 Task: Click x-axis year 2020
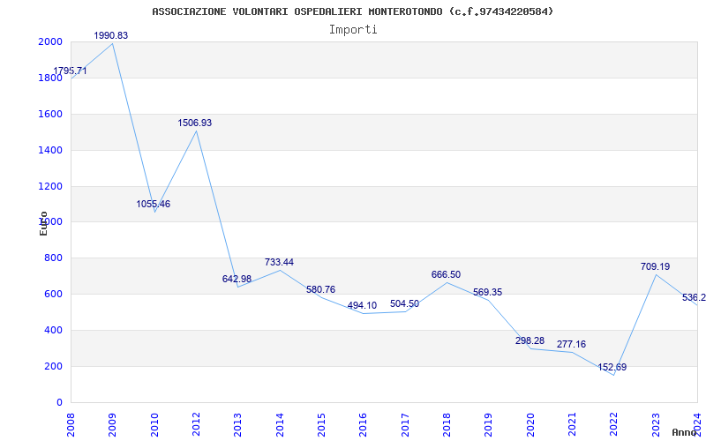(x=530, y=424)
